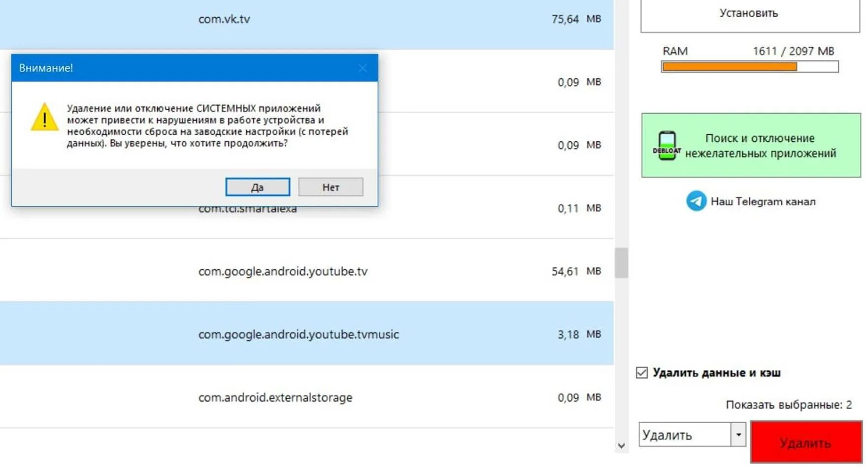866x468 pixels.
Task: Click the RAM usage progress bar
Action: pyautogui.click(x=750, y=66)
